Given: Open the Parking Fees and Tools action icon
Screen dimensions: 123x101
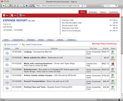Looking at the screenshot, I should click(x=7, y=88).
